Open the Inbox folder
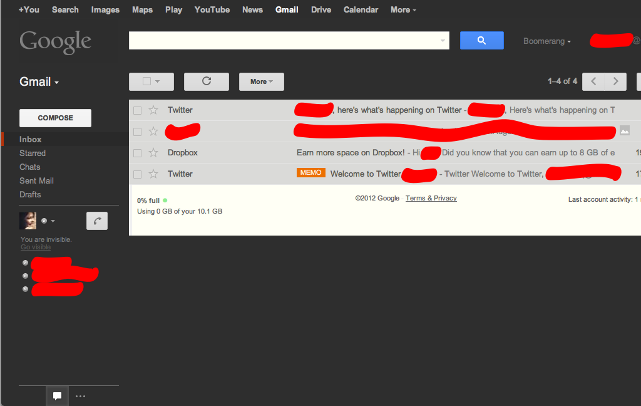Screen dimensions: 641x406 click(30, 139)
